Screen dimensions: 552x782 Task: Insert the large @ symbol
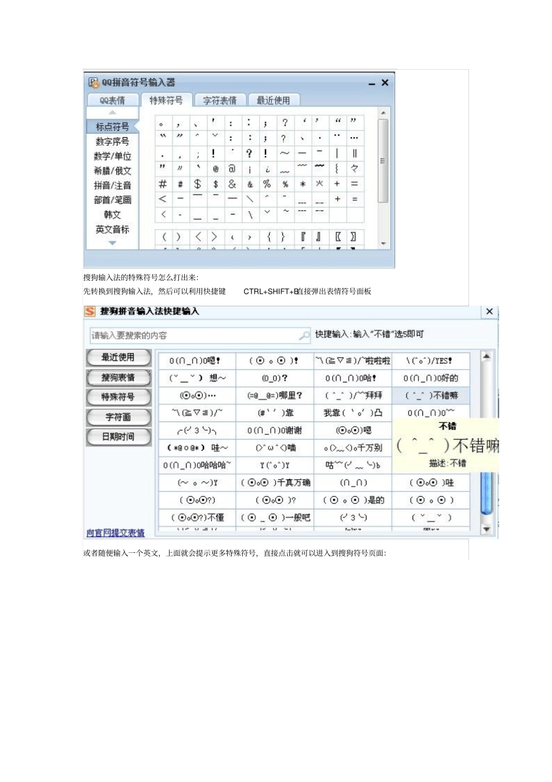click(x=232, y=169)
